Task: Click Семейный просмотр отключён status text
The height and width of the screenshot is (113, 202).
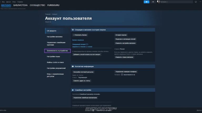Action: [x=90, y=94]
